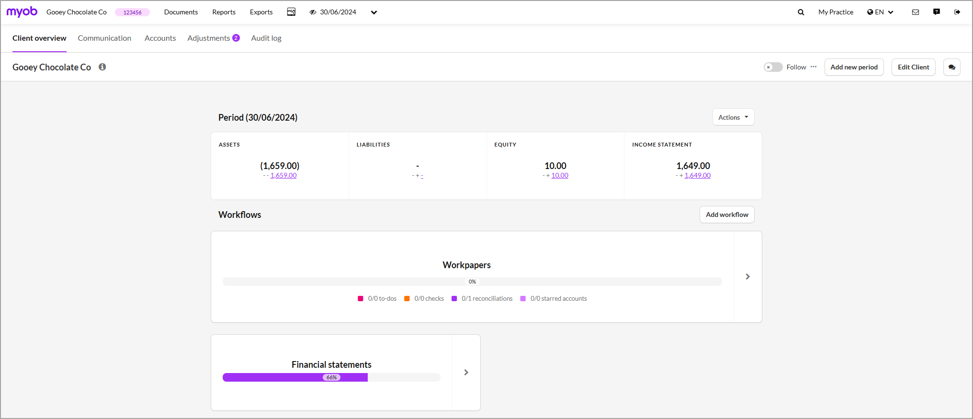Click the sign out icon
This screenshot has height=419, width=973.
[x=957, y=12]
